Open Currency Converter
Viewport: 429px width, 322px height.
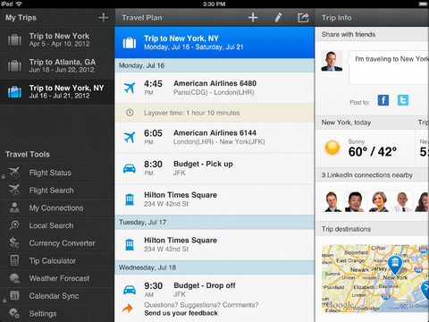coord(57,243)
